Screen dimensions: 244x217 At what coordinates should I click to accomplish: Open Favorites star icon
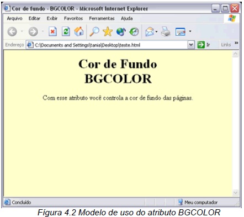coord(108,31)
